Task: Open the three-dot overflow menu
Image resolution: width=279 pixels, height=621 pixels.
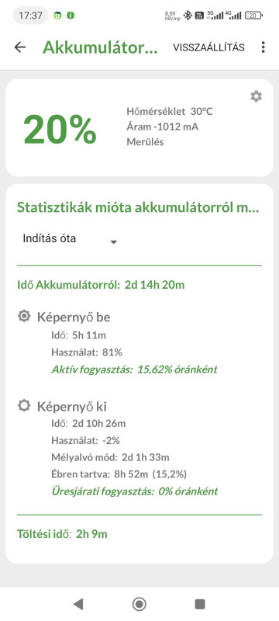Action: tap(263, 47)
